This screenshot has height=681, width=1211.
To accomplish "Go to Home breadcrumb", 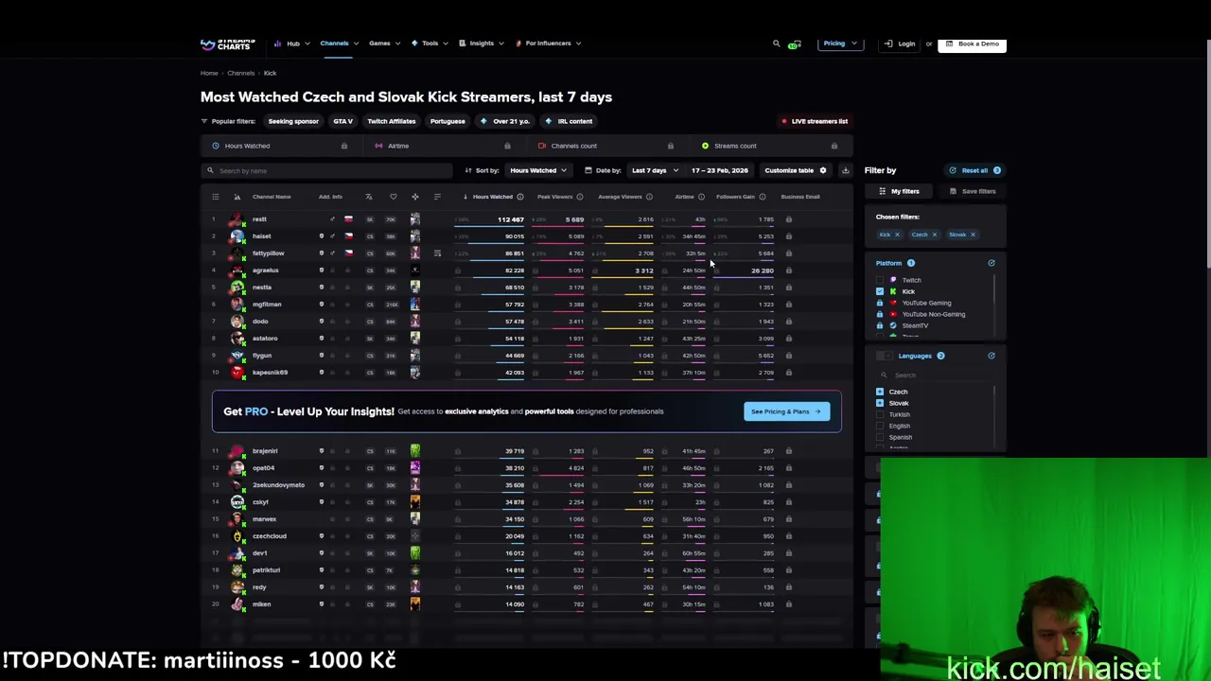I will pyautogui.click(x=209, y=73).
